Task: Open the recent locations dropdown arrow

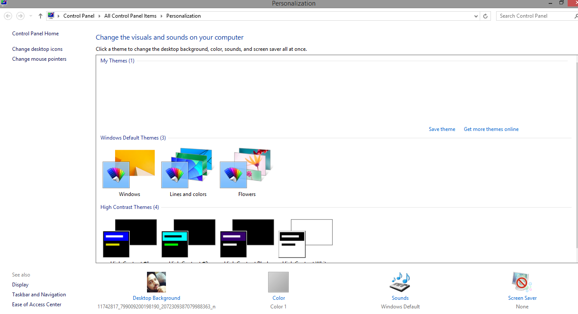Action: click(x=31, y=16)
